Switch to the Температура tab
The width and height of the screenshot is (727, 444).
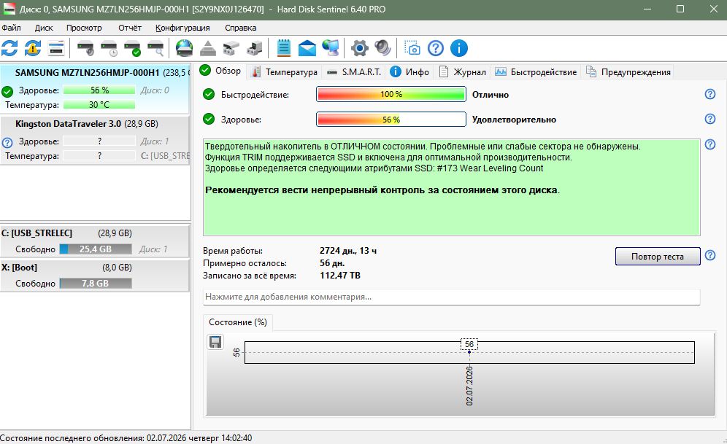click(x=284, y=71)
